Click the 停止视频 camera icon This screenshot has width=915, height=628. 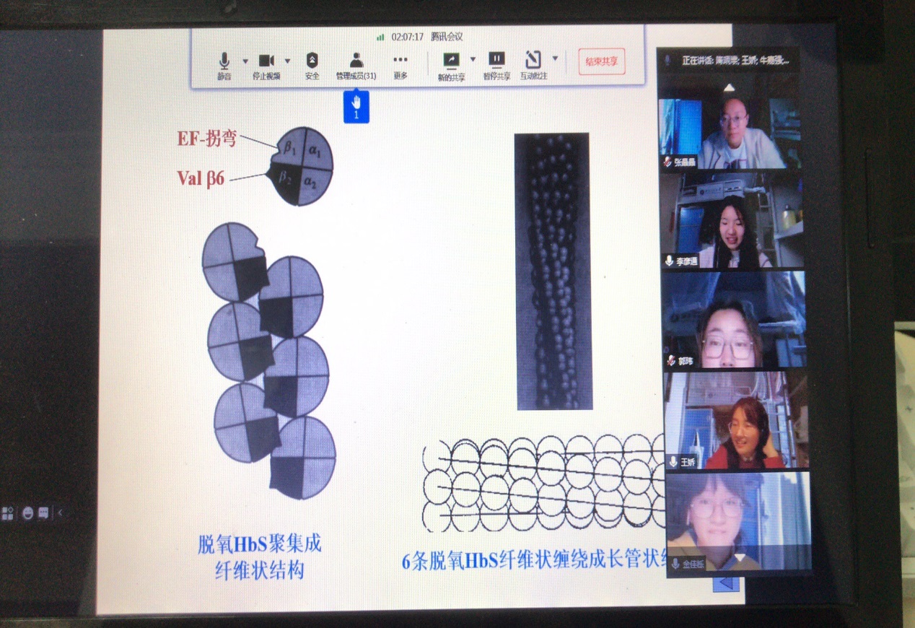[x=266, y=62]
